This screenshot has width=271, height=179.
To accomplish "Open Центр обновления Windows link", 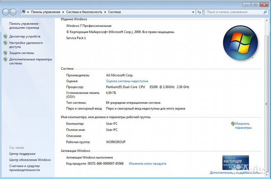I will (x=30, y=160).
